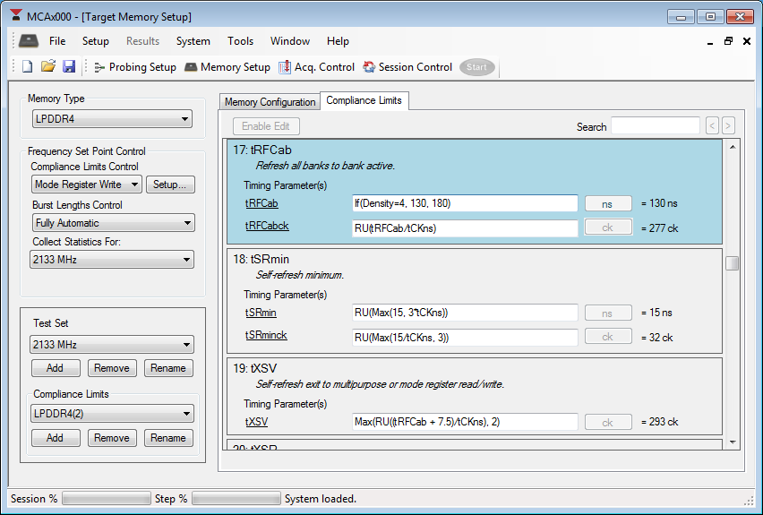
Task: Click the vertical scrollbar down arrow
Action: tap(733, 442)
